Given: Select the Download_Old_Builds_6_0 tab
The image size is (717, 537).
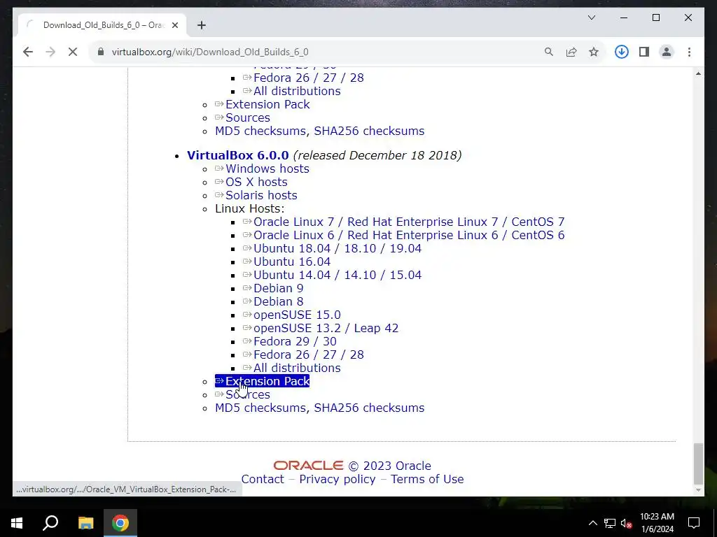Looking at the screenshot, I should point(102,25).
